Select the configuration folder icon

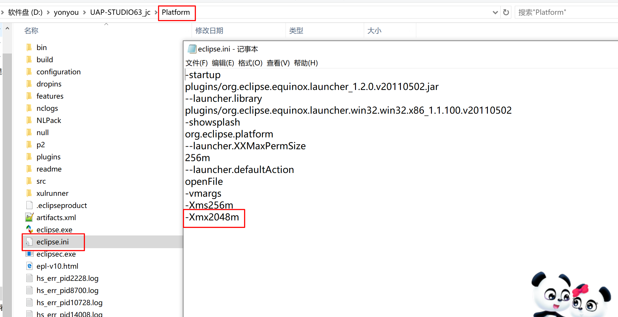click(x=29, y=72)
